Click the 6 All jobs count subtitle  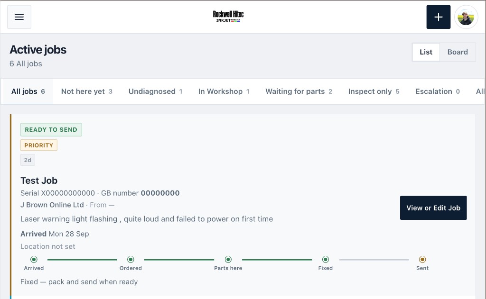26,64
